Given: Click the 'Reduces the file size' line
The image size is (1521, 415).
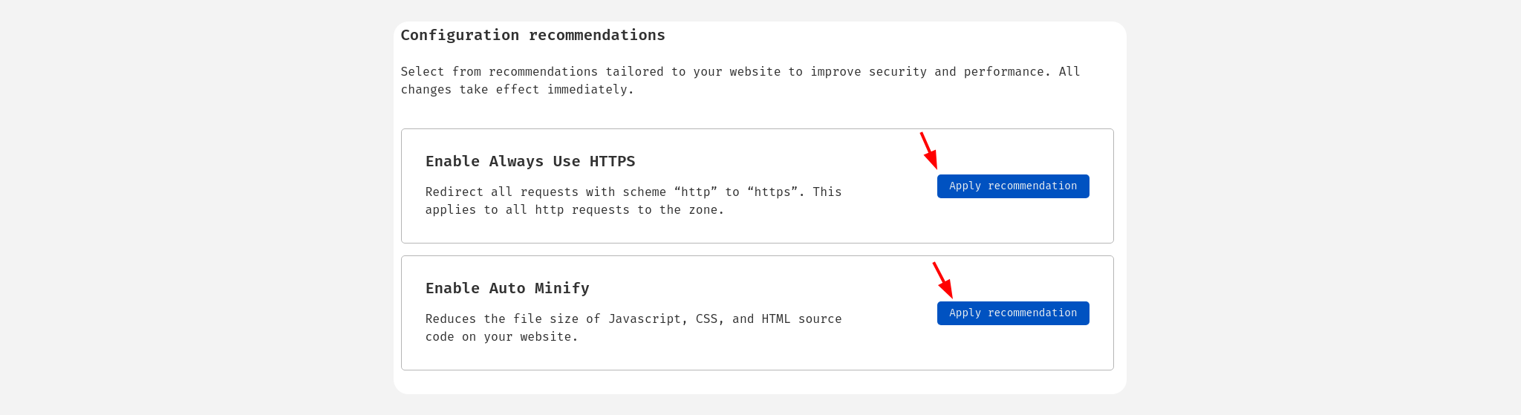Looking at the screenshot, I should pyautogui.click(x=634, y=319).
